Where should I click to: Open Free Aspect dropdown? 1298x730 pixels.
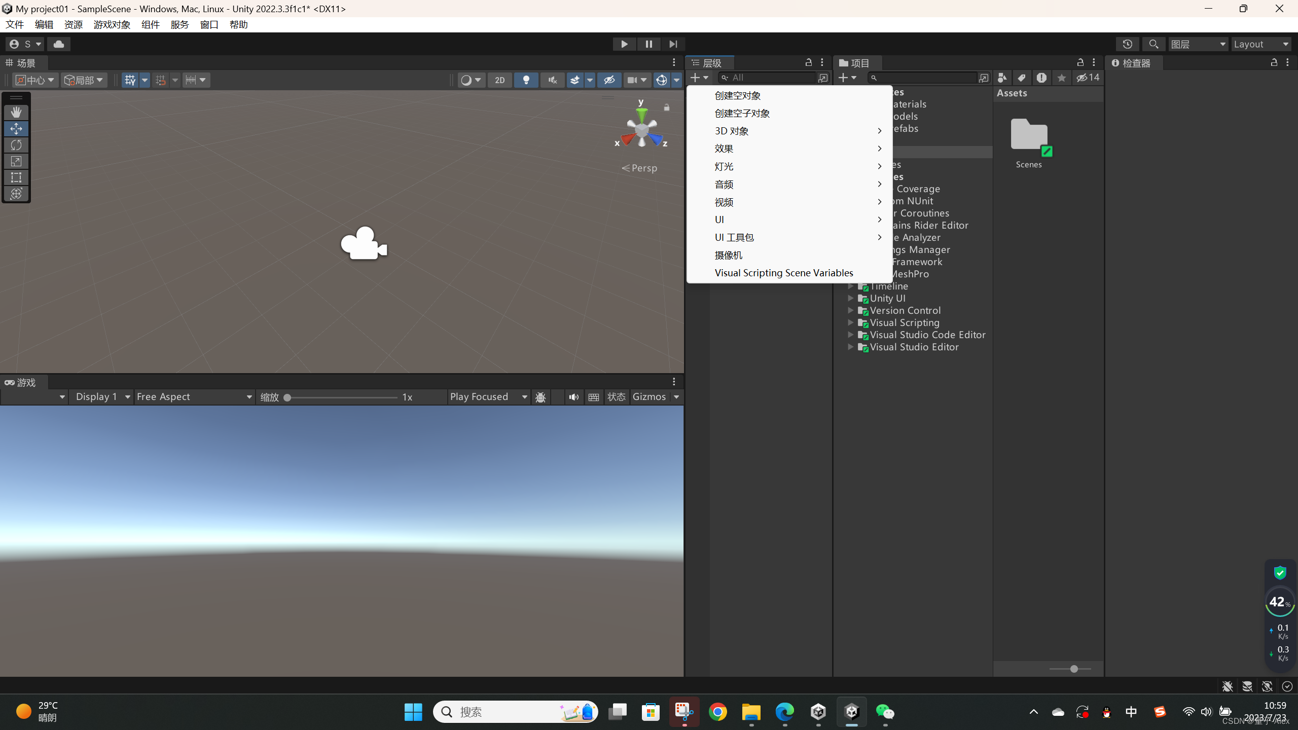pyautogui.click(x=195, y=397)
